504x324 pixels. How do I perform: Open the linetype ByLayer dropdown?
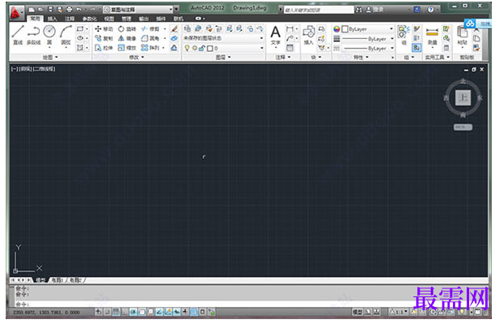tap(368, 48)
